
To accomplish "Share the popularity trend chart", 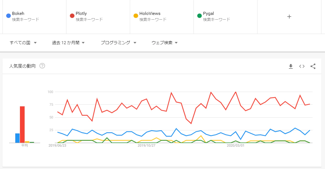I will 313,66.
